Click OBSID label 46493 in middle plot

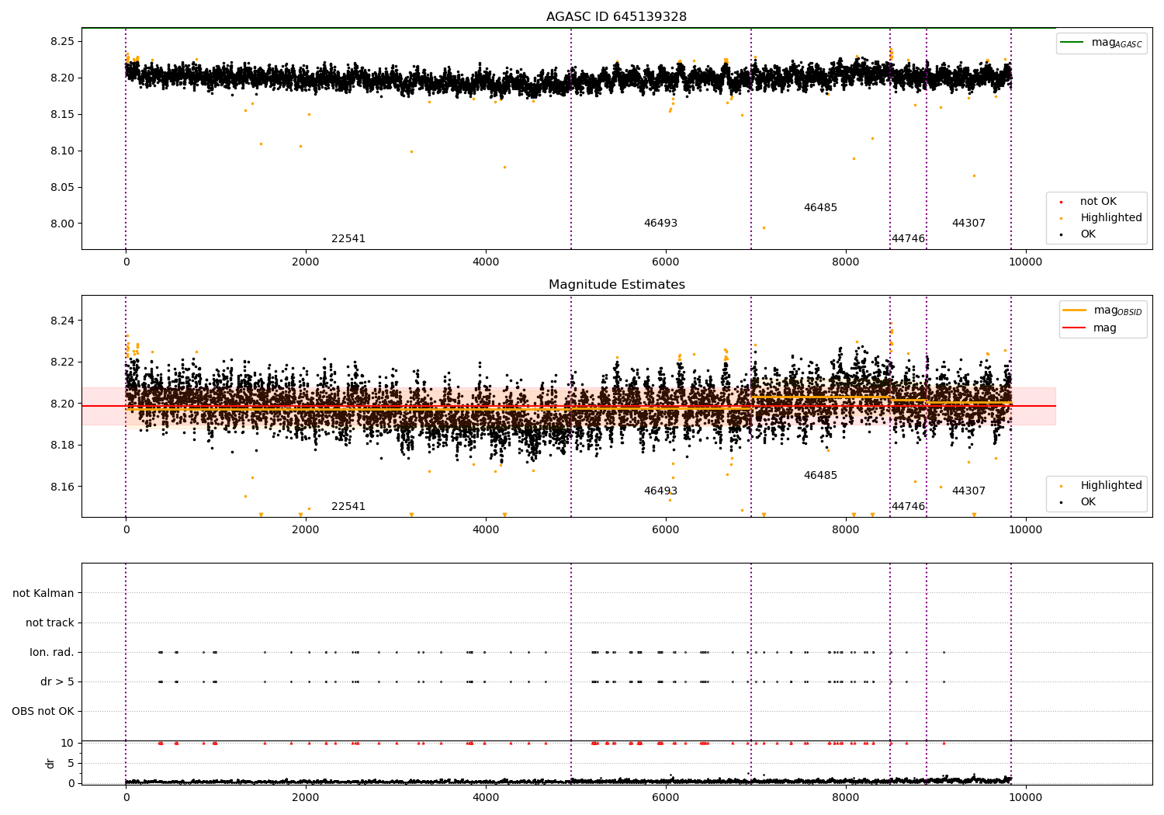pos(660,491)
